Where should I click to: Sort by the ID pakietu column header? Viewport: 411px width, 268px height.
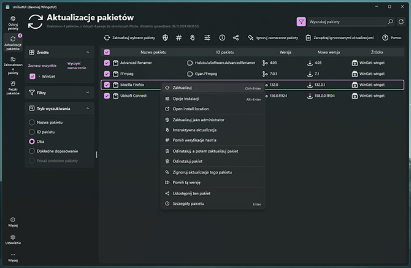[225, 52]
